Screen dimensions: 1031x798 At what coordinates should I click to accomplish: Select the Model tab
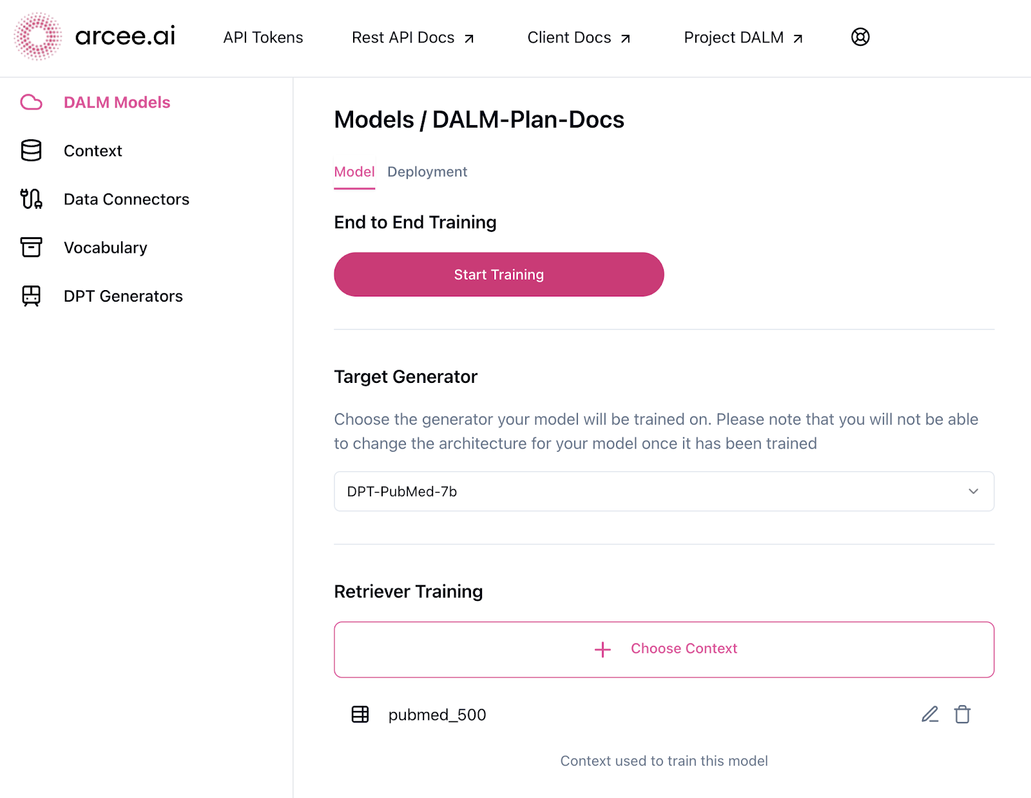pyautogui.click(x=354, y=171)
